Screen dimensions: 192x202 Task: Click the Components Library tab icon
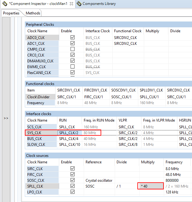[x=79, y=4]
